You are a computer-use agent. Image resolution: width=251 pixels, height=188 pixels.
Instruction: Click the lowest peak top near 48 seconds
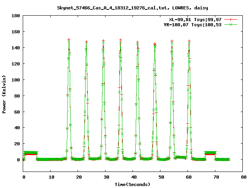point(155,44)
